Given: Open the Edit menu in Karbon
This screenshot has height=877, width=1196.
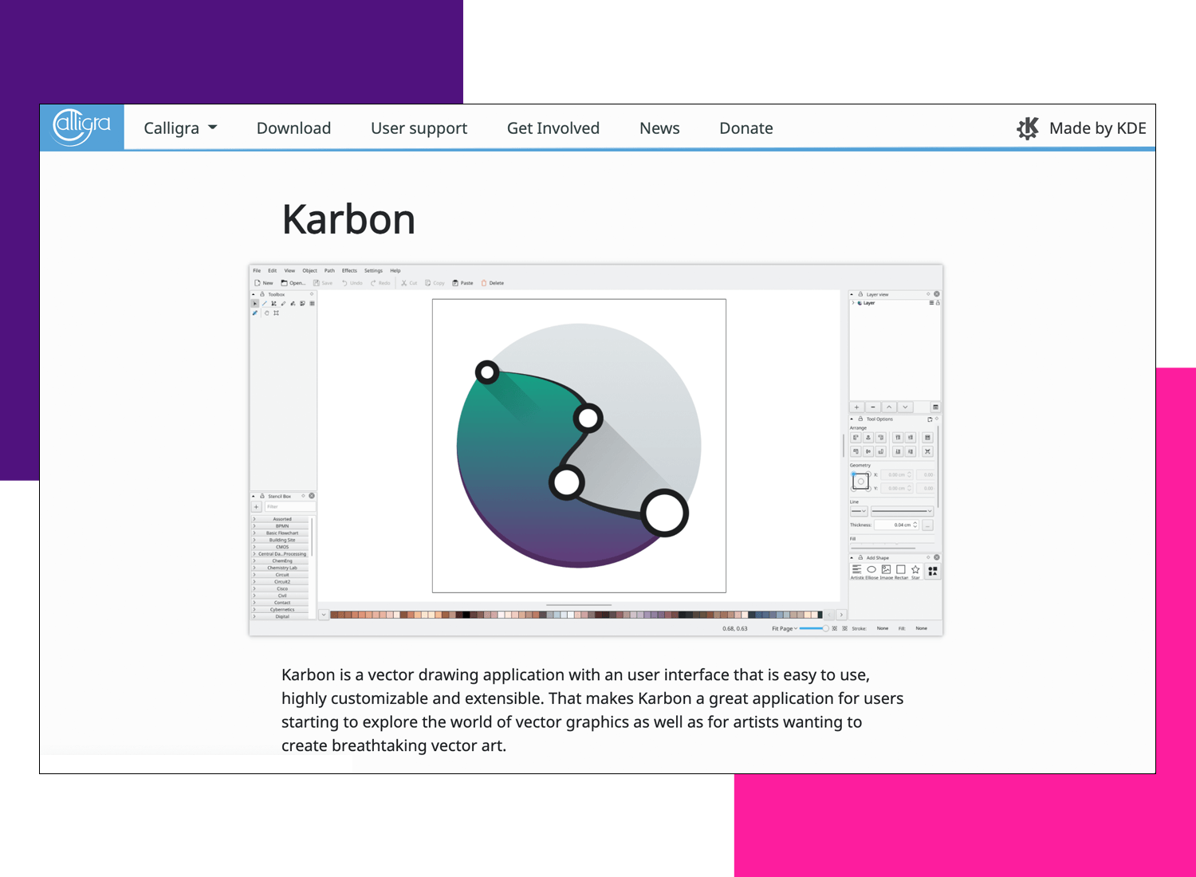Looking at the screenshot, I should (272, 270).
